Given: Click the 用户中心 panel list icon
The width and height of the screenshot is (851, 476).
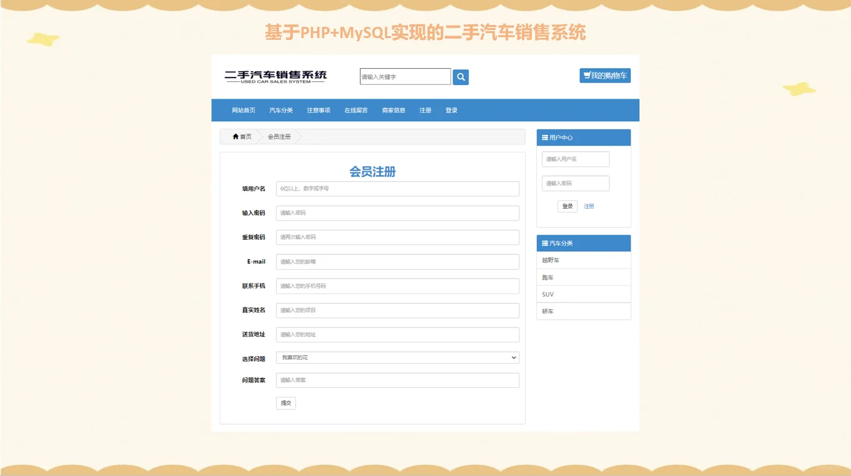Looking at the screenshot, I should pyautogui.click(x=544, y=137).
